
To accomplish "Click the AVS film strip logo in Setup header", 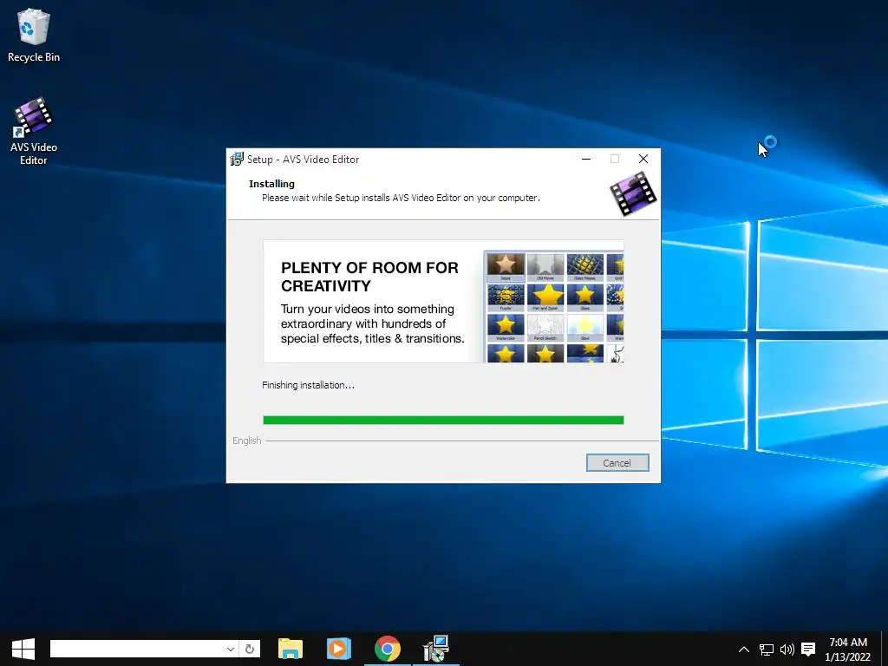I will coord(633,193).
